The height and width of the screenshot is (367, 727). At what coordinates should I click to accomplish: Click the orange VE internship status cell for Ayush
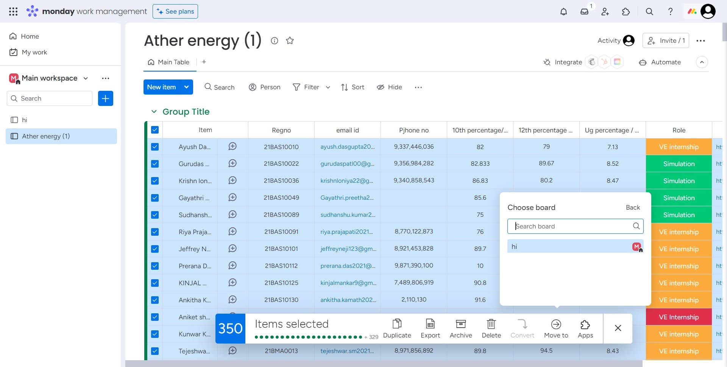coord(679,147)
